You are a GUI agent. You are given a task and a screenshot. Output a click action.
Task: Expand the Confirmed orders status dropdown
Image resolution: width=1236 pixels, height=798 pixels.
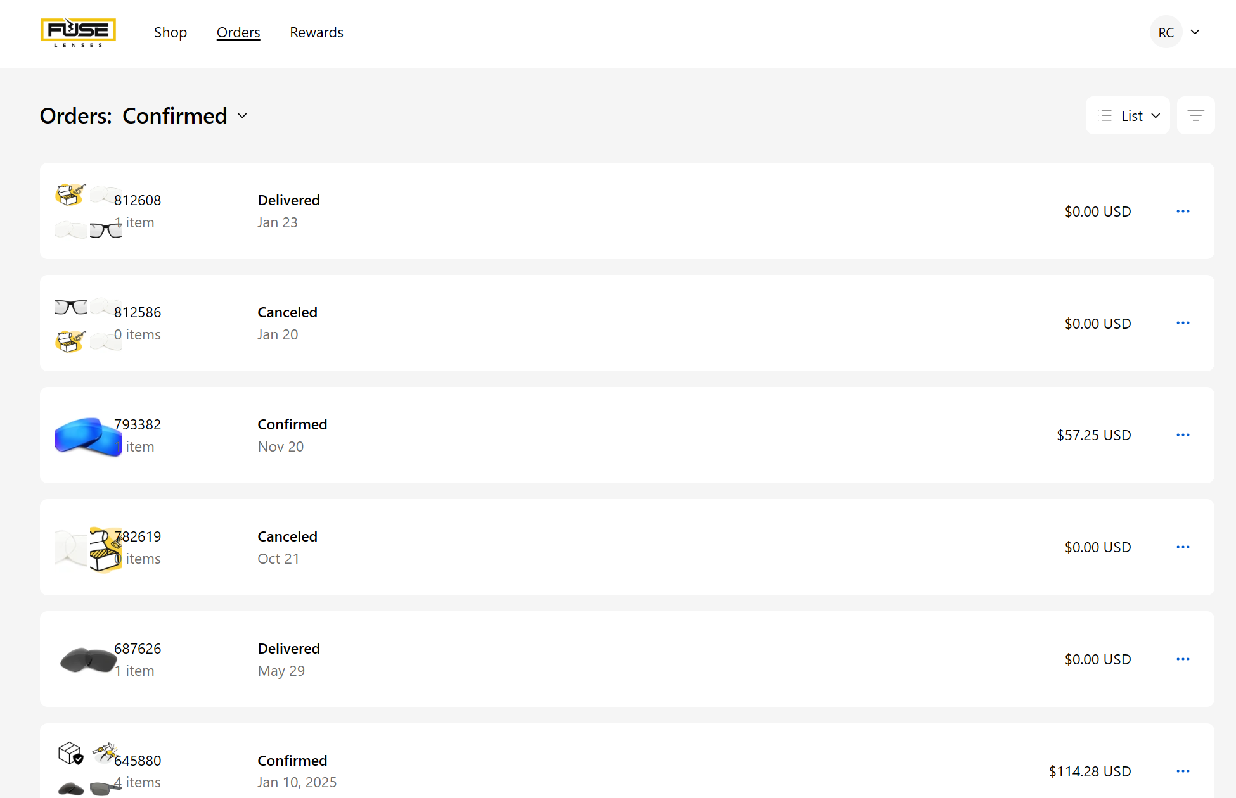(242, 116)
